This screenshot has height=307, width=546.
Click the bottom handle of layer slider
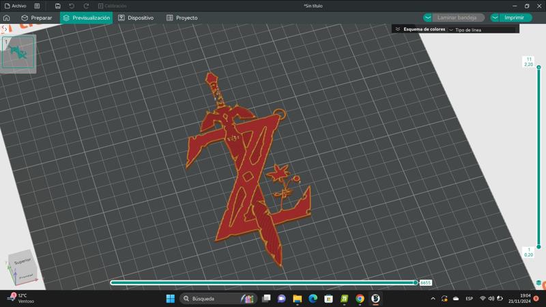[x=538, y=246]
